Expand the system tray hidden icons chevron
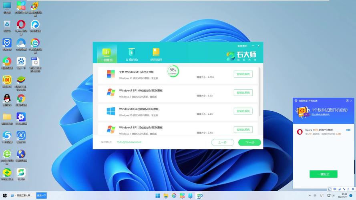 [310, 196]
